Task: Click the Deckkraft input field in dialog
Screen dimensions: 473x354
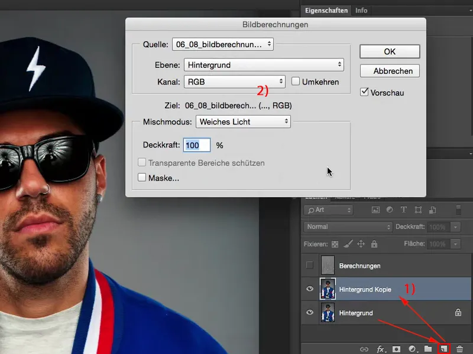Action: pos(197,145)
